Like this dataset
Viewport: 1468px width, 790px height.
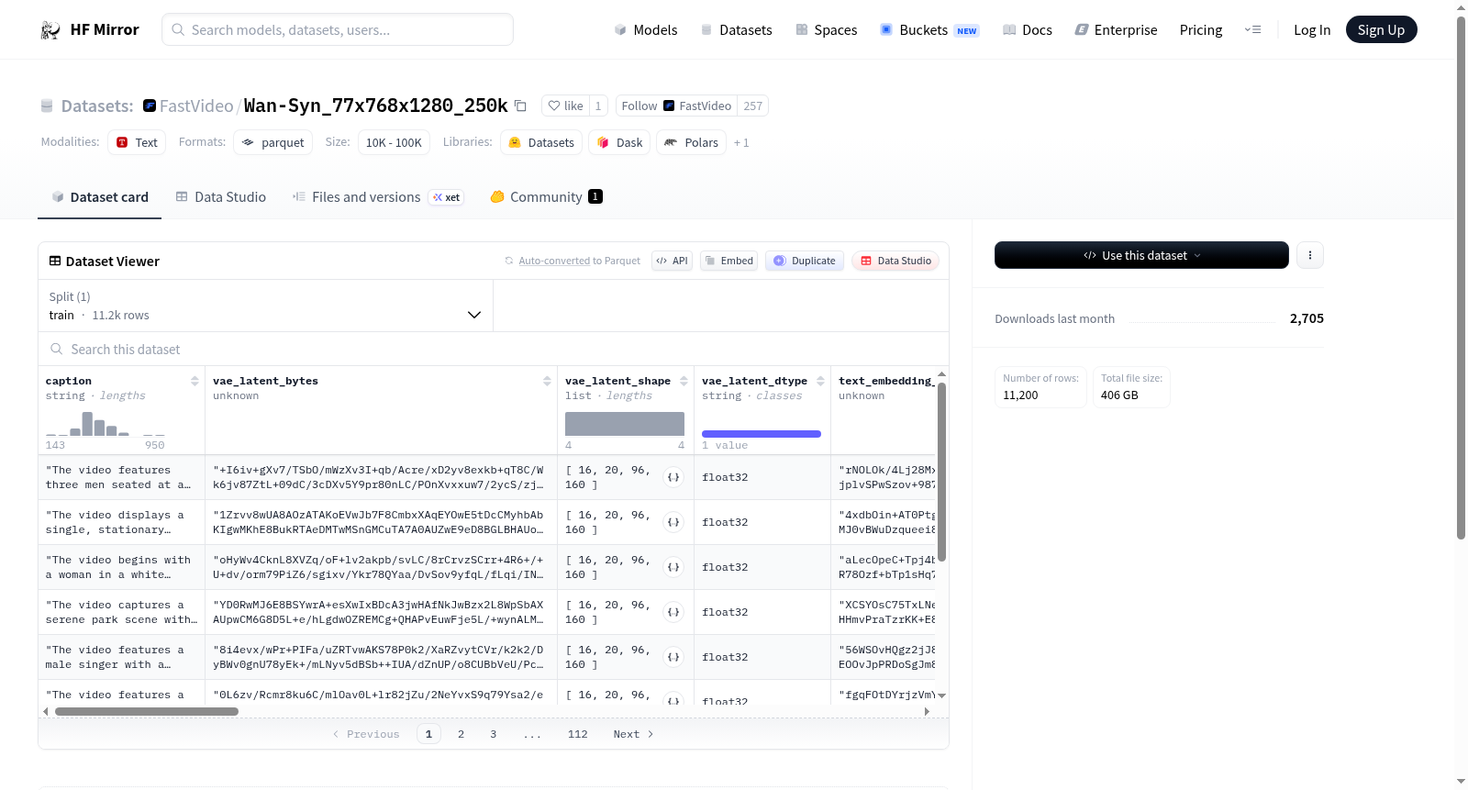565,106
